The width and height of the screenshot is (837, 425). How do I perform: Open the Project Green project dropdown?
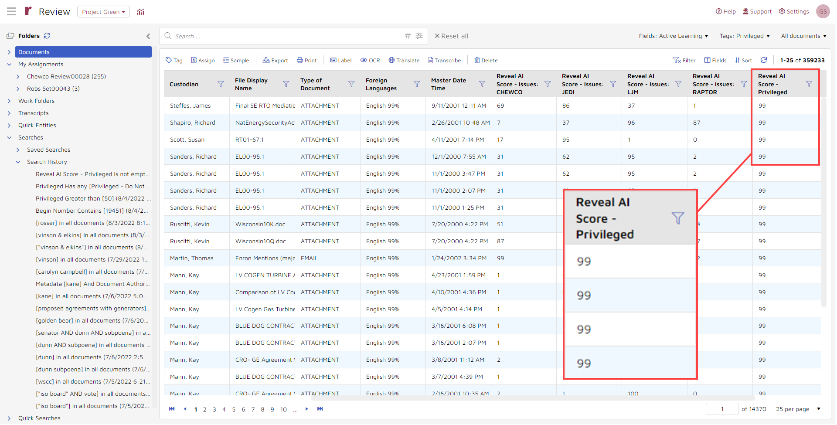coord(103,12)
